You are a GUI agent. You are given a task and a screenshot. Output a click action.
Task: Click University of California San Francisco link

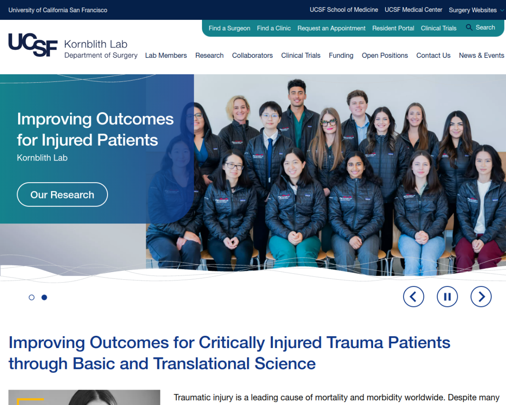[x=58, y=10]
